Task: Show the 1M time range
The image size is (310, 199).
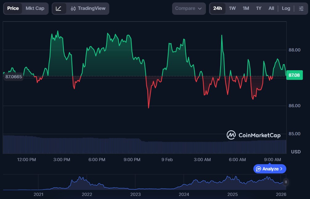Action: pos(246,8)
